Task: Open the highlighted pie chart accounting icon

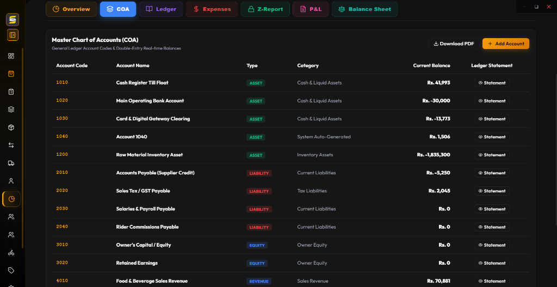Action: coord(11,199)
